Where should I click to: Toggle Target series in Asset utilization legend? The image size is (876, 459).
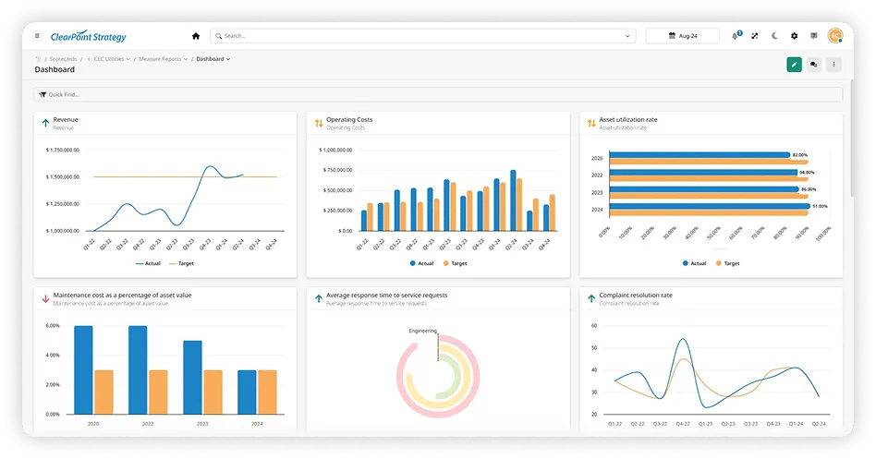click(x=727, y=263)
